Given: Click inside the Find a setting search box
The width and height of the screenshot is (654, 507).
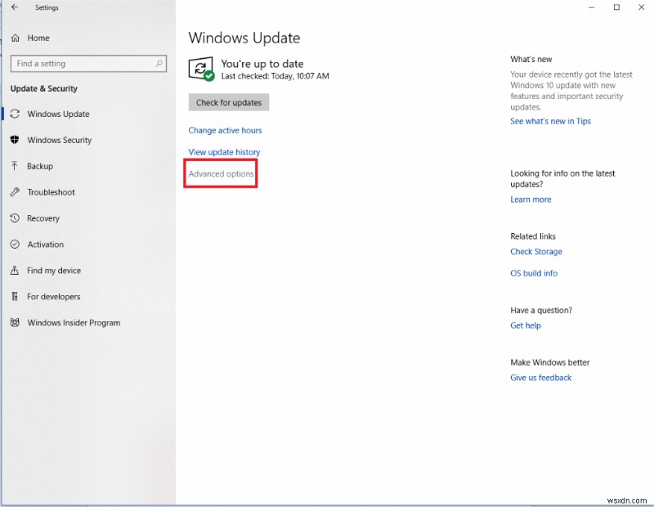Looking at the screenshot, I should 82,63.
